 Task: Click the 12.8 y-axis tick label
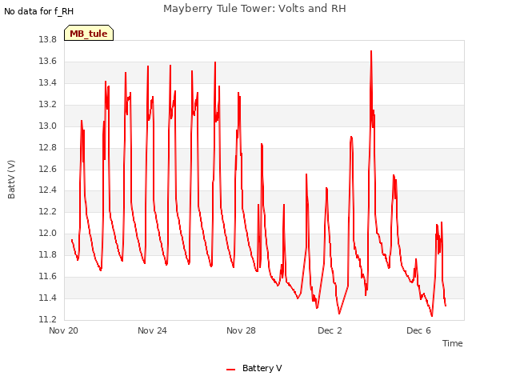48,147
